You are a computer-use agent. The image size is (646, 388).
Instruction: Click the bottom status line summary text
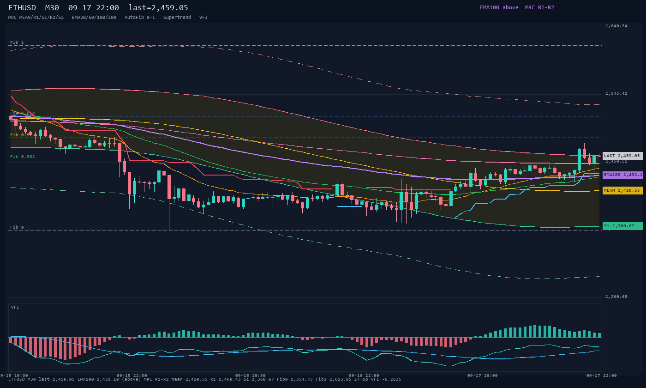click(205, 379)
